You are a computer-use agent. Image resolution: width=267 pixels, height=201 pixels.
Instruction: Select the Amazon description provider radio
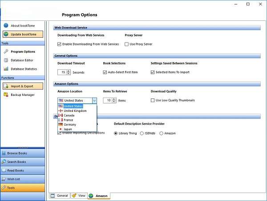[x=161, y=133]
